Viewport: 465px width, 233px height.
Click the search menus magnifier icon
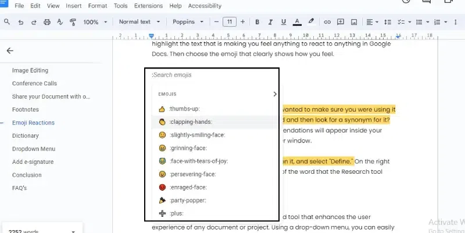pos(7,21)
